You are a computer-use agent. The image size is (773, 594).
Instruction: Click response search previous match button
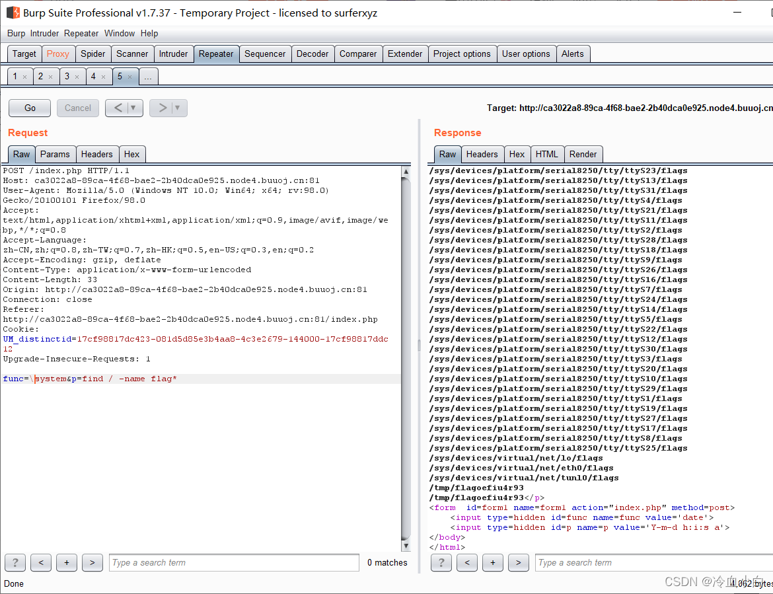tap(467, 562)
